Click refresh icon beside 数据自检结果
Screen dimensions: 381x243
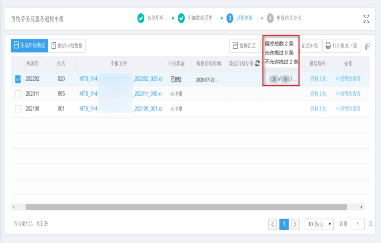point(258,64)
